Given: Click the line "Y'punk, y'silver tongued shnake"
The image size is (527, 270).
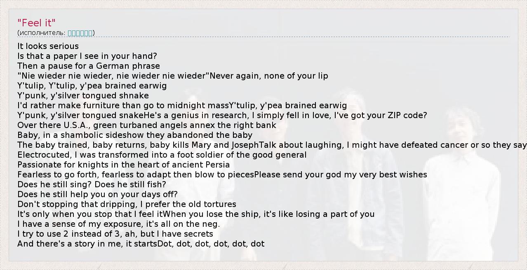Looking at the screenshot, I should tap(83, 95).
